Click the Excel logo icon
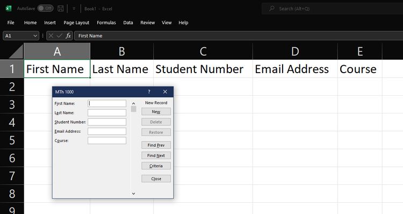The width and height of the screenshot is (403, 214). tap(9, 9)
